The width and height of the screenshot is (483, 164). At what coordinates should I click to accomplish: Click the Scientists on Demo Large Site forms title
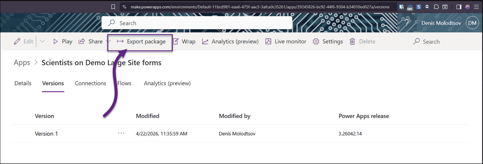101,63
